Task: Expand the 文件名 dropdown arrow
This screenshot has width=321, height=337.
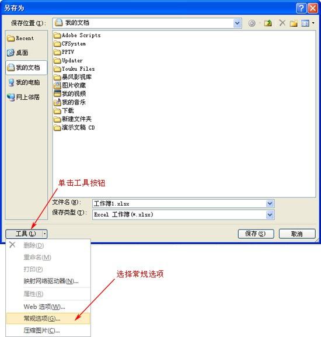Action: point(270,203)
